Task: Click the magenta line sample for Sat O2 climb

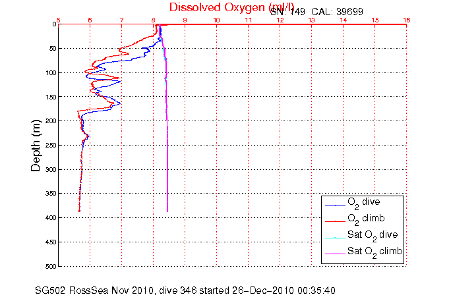Action: pos(335,254)
